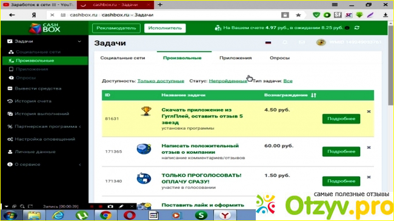Select the cashbox.ru browser tab
The width and height of the screenshot is (394, 221).
click(115, 4)
